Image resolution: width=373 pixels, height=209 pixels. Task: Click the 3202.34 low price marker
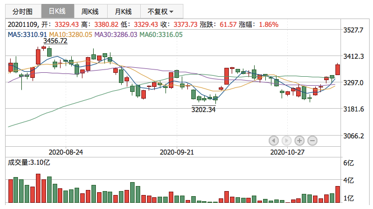[x=204, y=110]
